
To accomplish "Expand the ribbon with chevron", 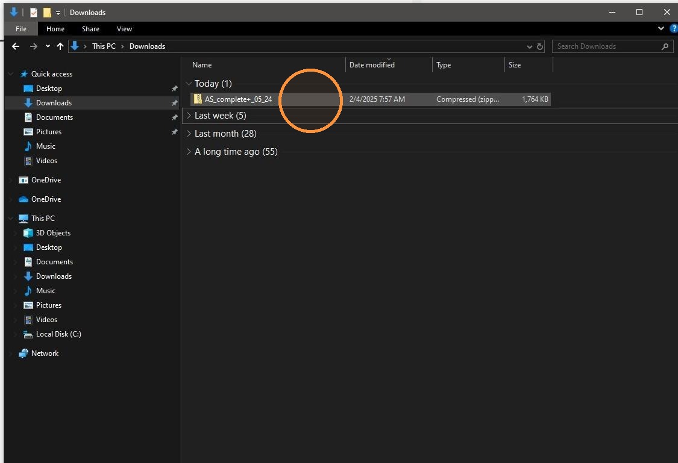I will (661, 28).
